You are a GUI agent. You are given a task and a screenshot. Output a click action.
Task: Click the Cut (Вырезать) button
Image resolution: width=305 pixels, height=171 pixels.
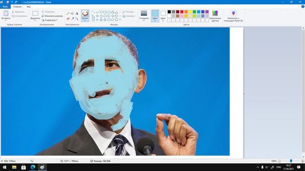(18, 12)
